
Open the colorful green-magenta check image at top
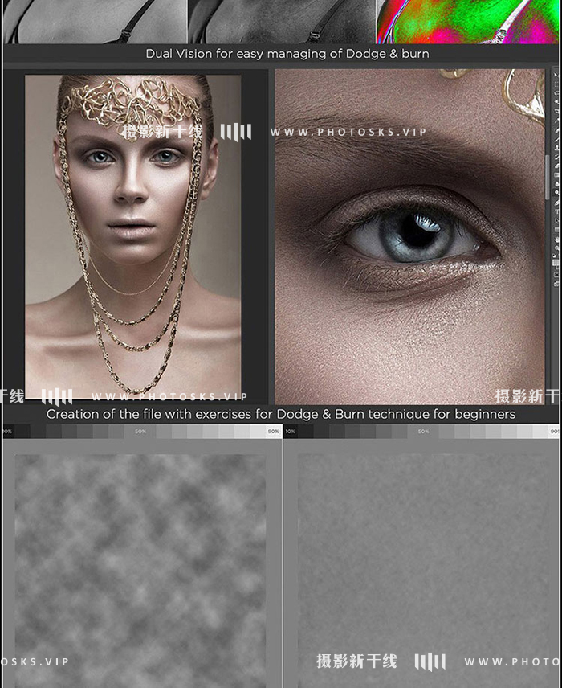click(468, 22)
